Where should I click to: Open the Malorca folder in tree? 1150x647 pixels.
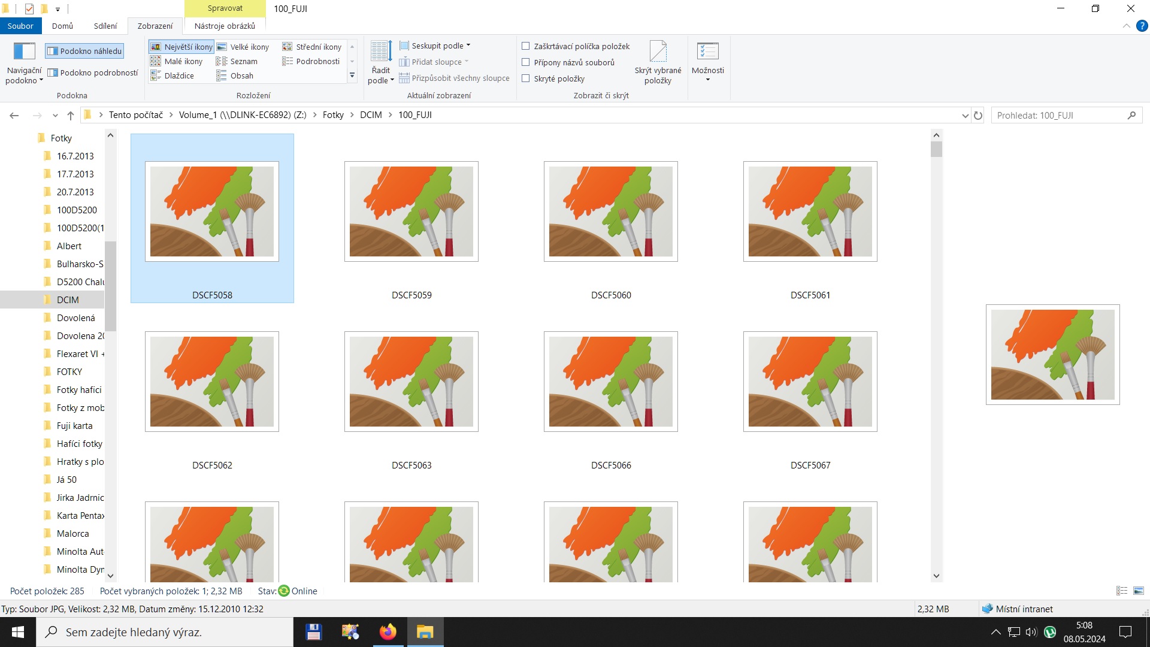pyautogui.click(x=72, y=533)
